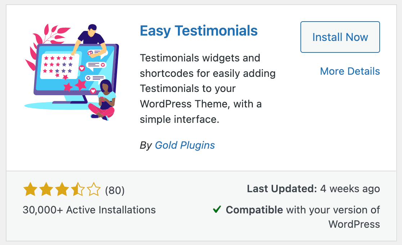Click the Last Updated 4 weeks ago text
The width and height of the screenshot is (402, 245).
pyautogui.click(x=313, y=189)
